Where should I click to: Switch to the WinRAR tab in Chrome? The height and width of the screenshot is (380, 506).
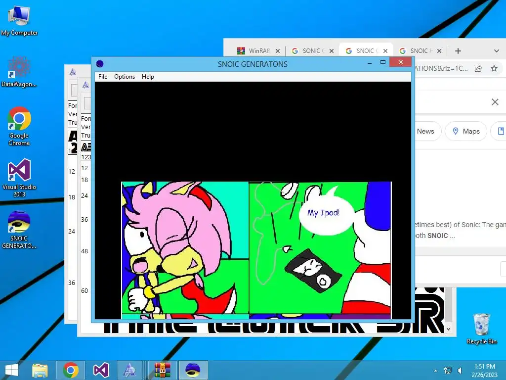click(255, 51)
